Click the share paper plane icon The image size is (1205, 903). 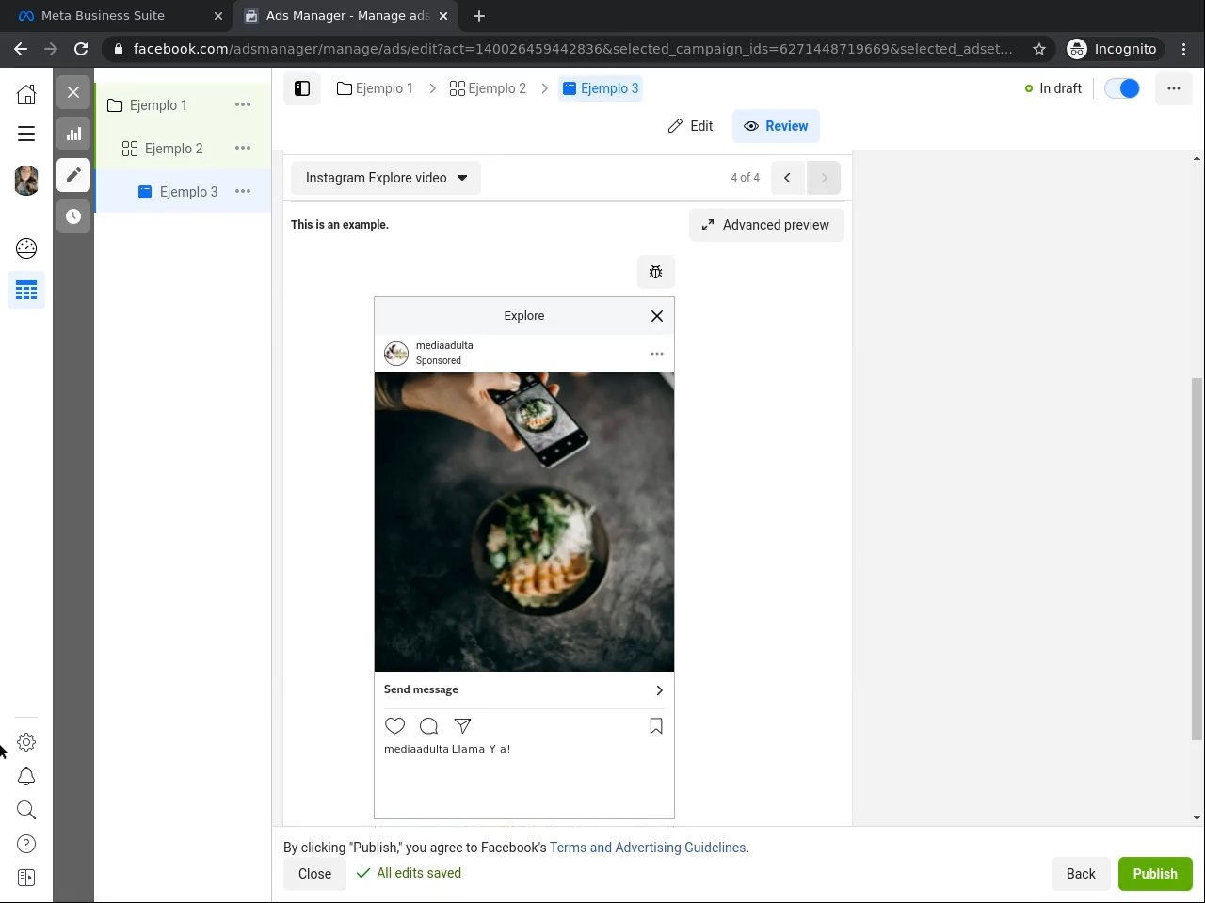click(462, 726)
